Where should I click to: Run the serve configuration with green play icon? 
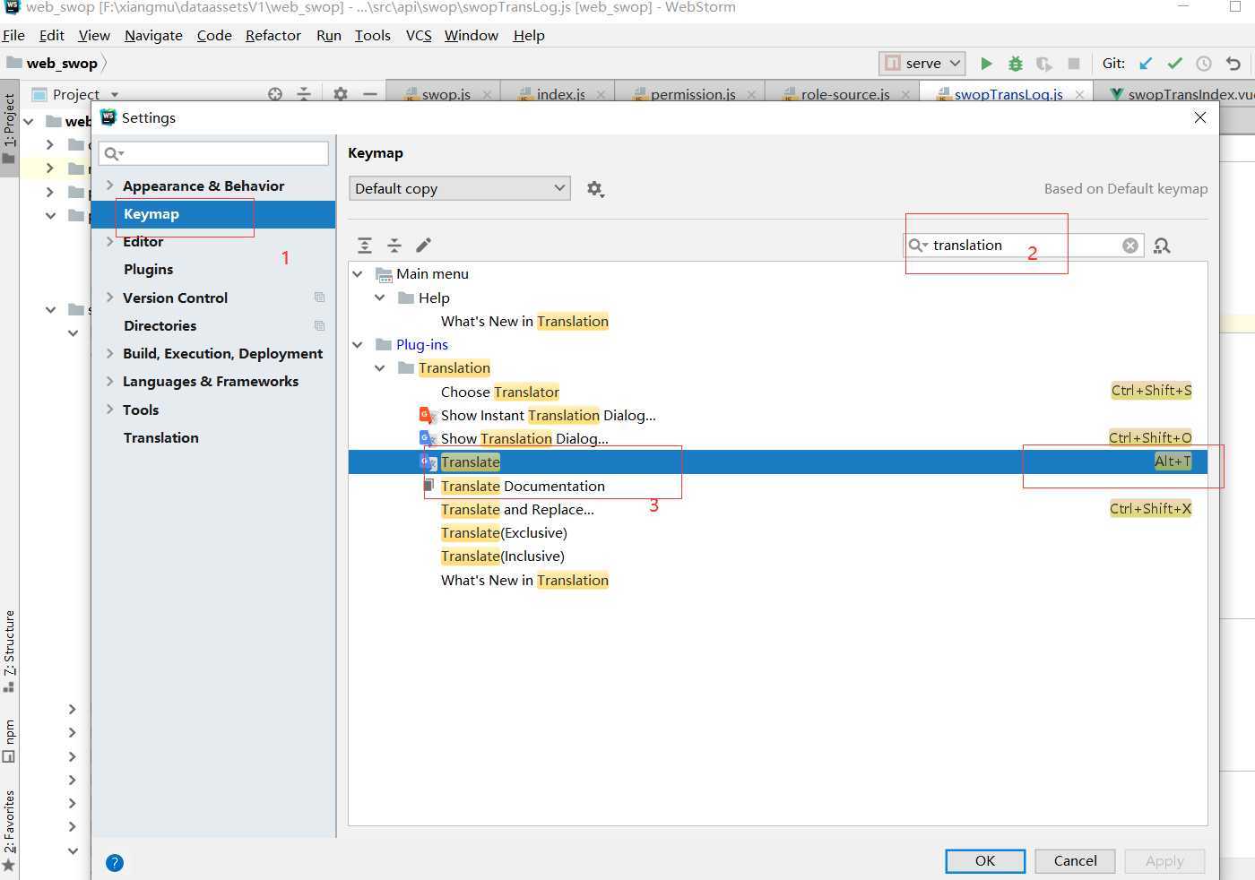[986, 64]
